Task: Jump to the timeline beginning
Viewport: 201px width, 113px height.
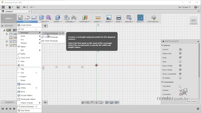Action: click(3, 109)
